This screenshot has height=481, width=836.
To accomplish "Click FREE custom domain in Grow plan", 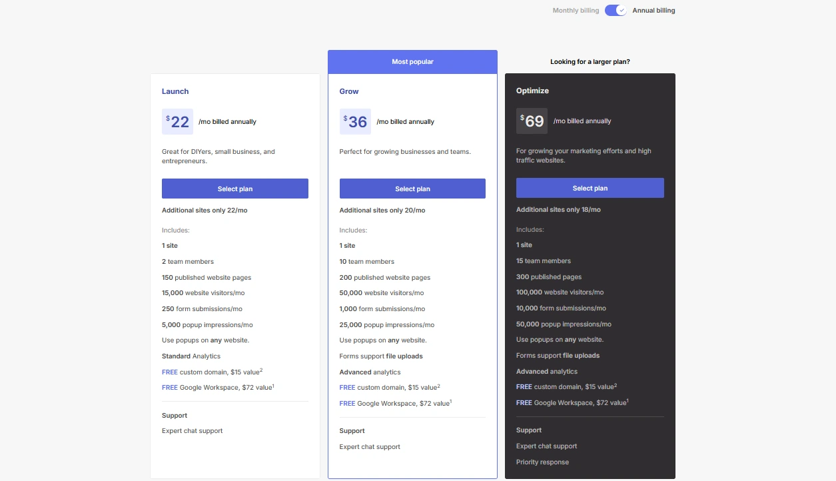I will [390, 388].
